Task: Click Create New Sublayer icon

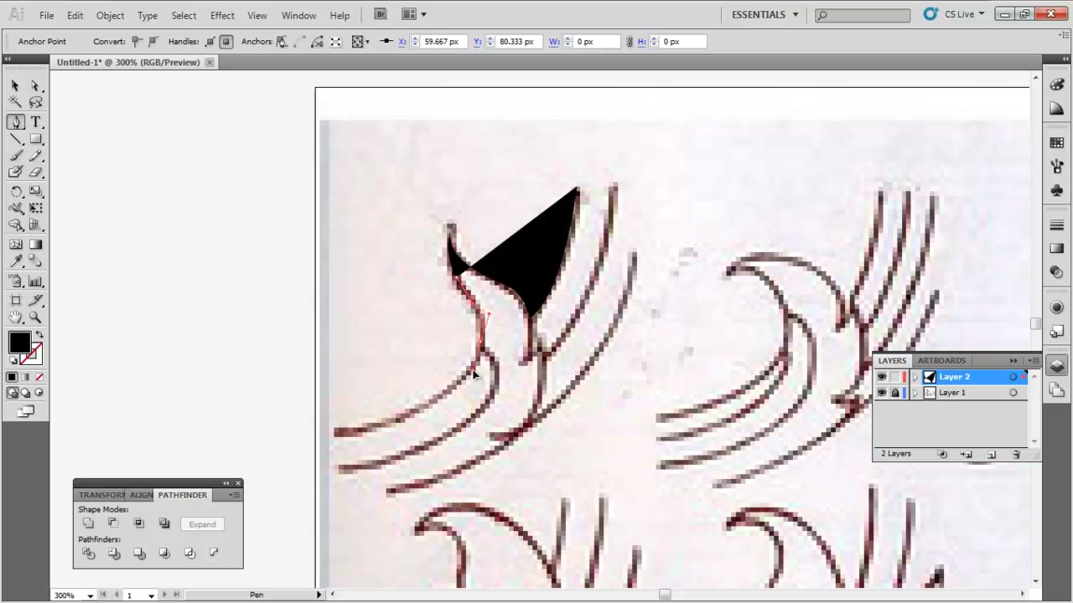Action: (967, 454)
